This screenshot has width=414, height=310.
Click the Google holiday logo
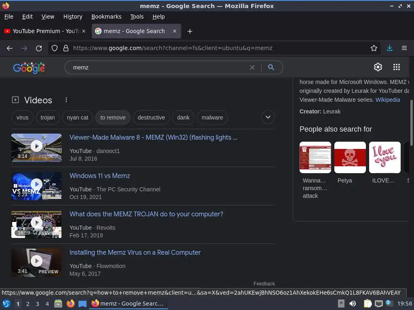(29, 68)
